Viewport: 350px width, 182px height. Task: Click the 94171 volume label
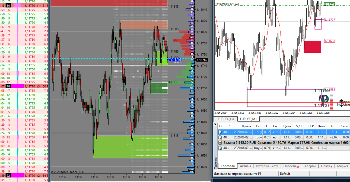click(x=173, y=83)
